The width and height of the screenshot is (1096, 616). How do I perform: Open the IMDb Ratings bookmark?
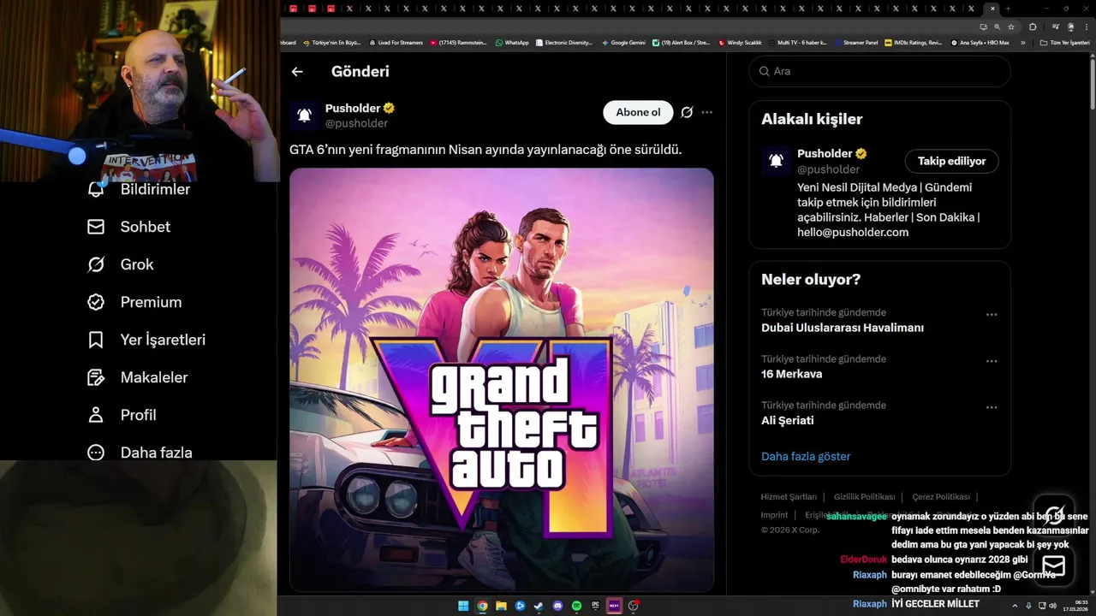pos(913,42)
